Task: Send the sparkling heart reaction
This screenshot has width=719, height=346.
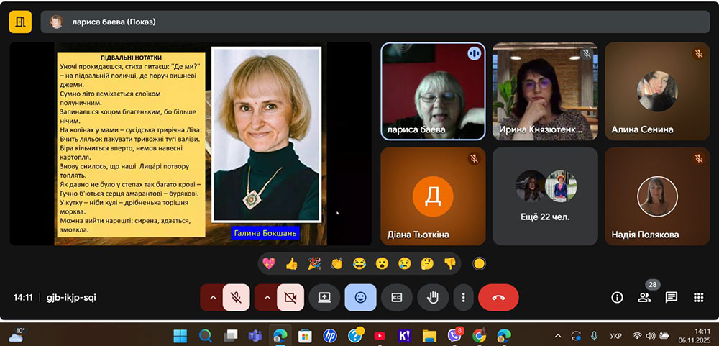Action: tap(269, 263)
